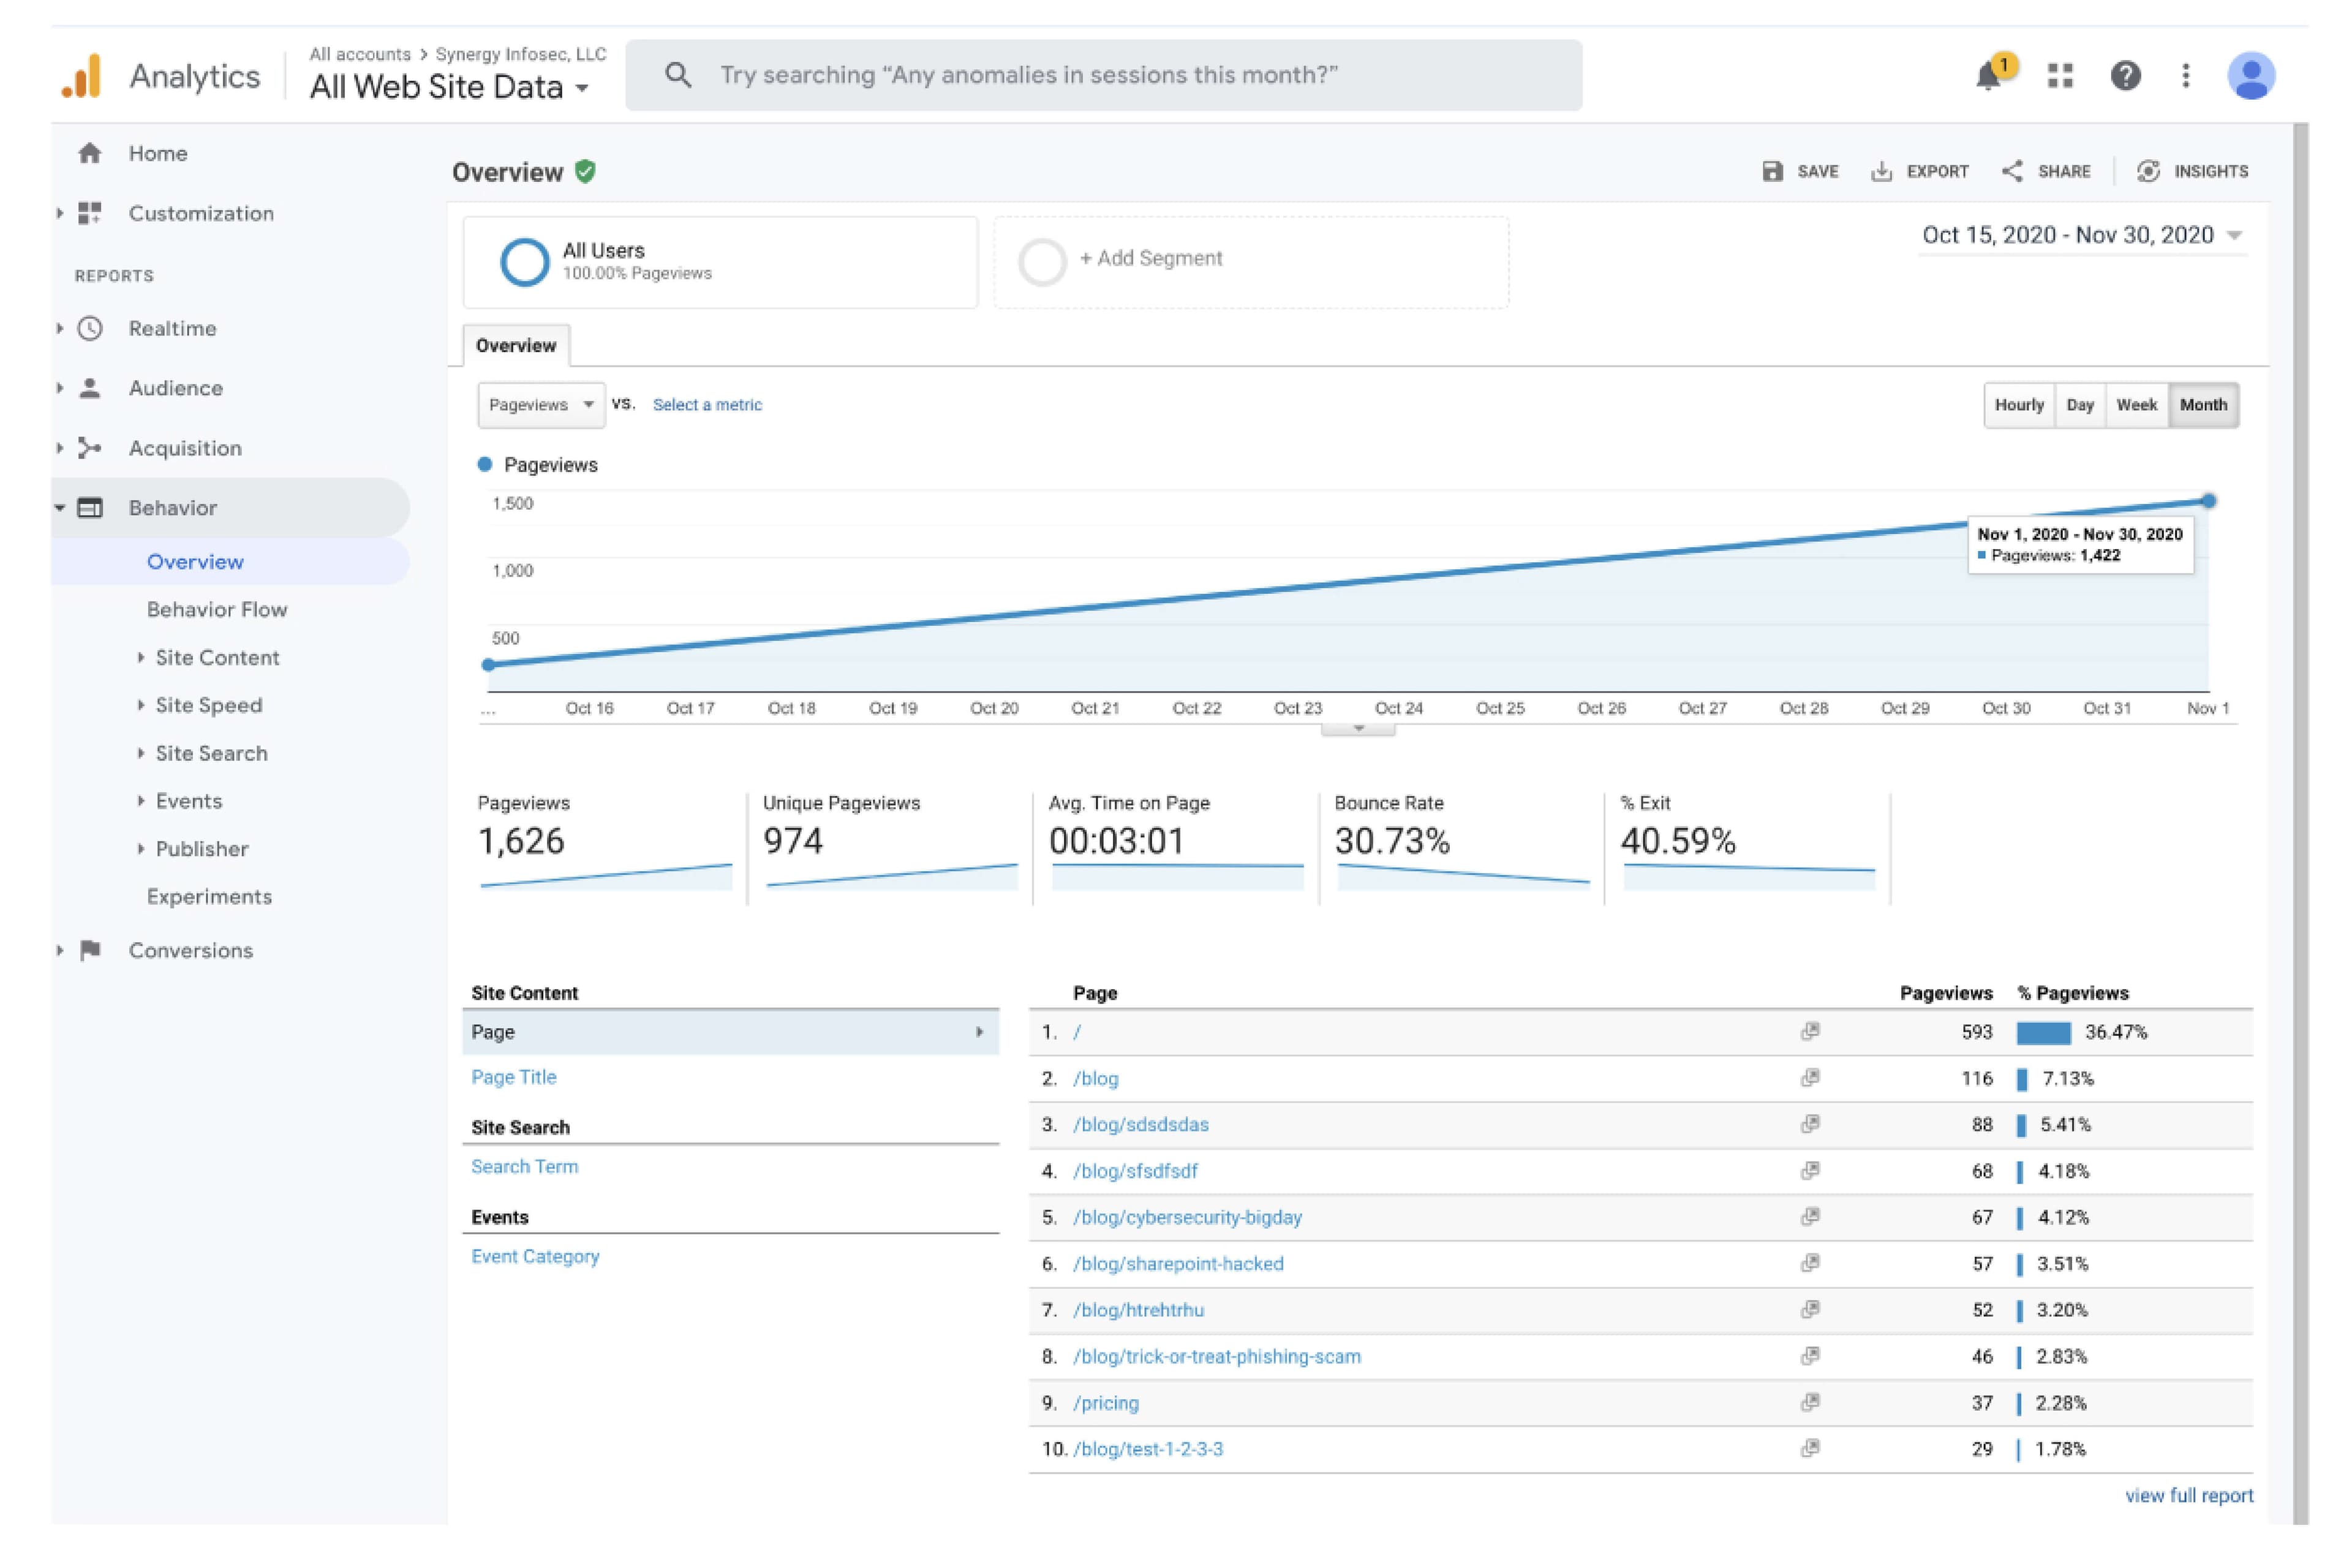Open the notifications bell icon
Image resolution: width=2352 pixels, height=1568 pixels.
click(1989, 75)
